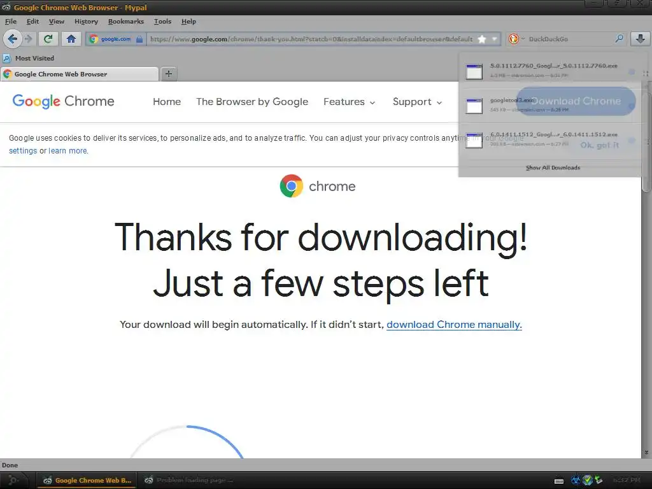Click the green checkmark shield tray icon
The width and height of the screenshot is (652, 489).
(x=588, y=480)
